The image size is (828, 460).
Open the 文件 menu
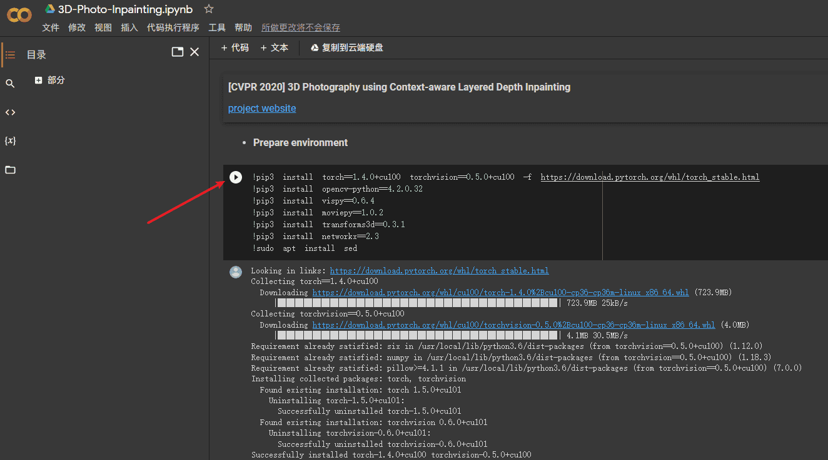pos(51,27)
